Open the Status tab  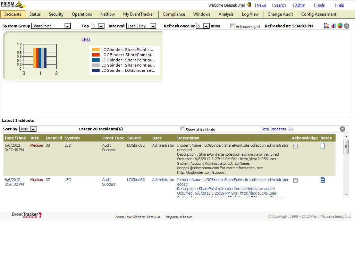35,14
